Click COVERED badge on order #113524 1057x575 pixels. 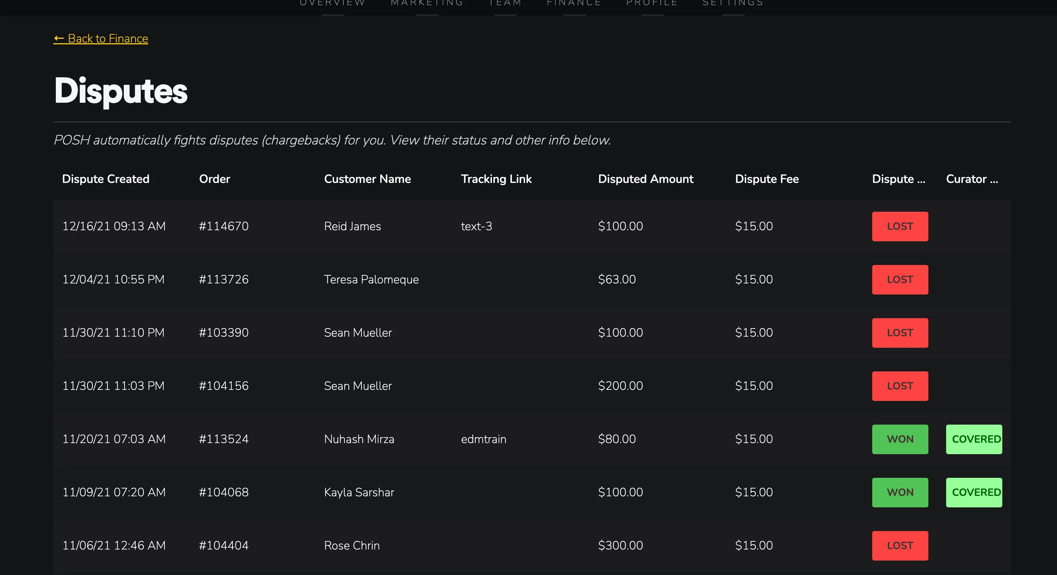[974, 439]
